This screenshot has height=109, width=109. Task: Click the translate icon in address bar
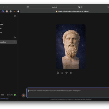tap(79, 7)
